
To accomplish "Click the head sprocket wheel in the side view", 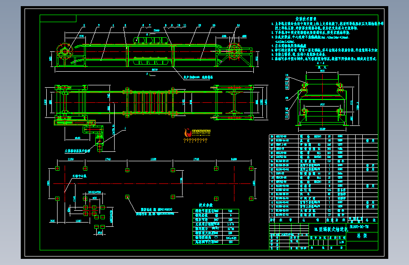I will (x=65, y=51).
